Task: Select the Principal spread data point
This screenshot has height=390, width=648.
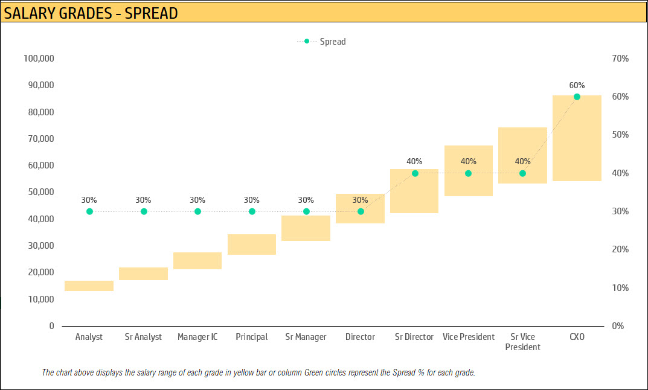Action: tap(252, 211)
